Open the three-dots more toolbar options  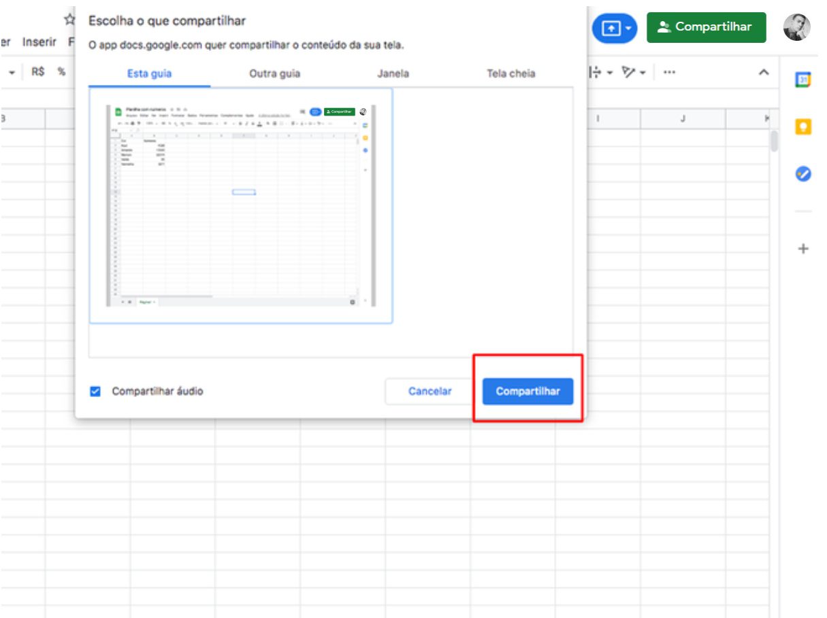click(x=669, y=72)
